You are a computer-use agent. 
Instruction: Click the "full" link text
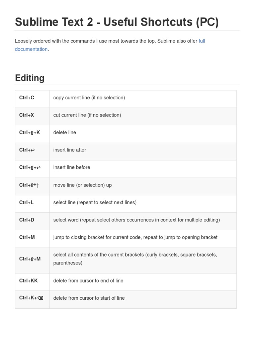point(202,41)
